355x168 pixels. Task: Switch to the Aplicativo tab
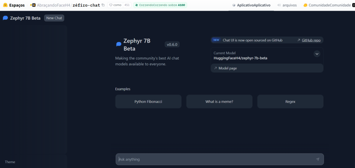251,5
